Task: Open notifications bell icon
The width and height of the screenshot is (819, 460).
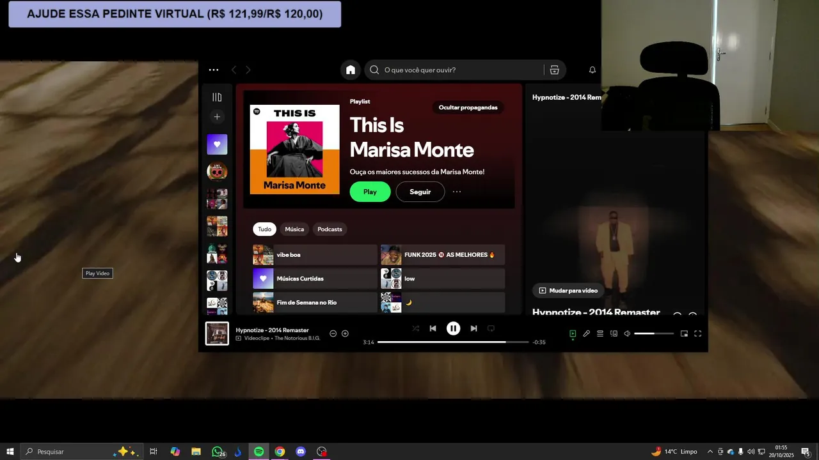Action: (592, 70)
